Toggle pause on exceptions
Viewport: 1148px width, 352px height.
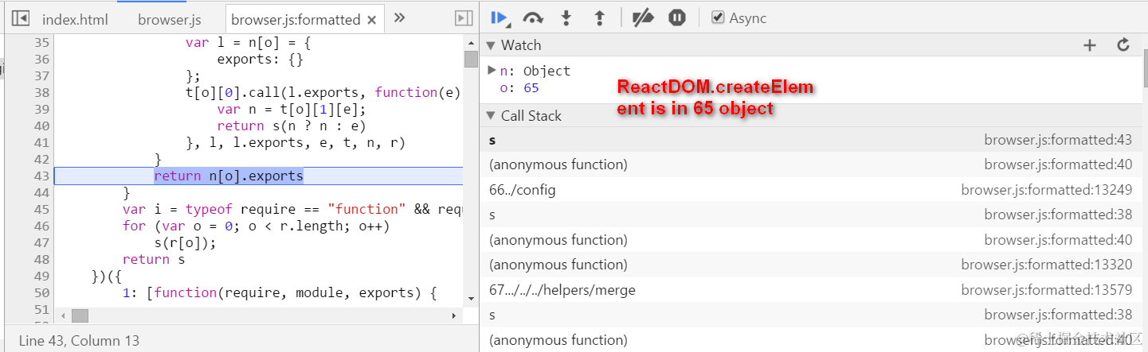pos(677,17)
